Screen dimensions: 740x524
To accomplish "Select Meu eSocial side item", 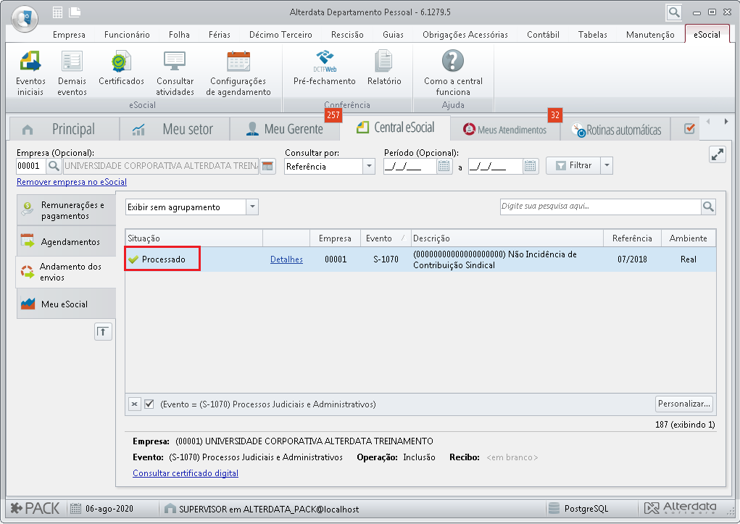I will point(66,304).
